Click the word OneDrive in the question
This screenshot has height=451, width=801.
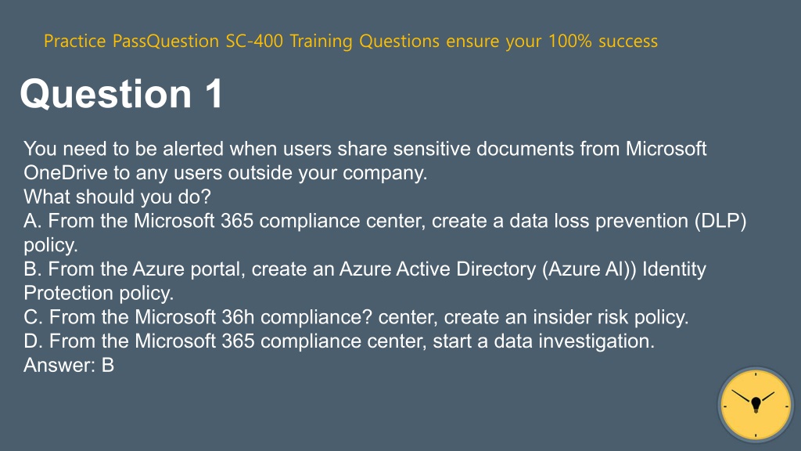[66, 173]
